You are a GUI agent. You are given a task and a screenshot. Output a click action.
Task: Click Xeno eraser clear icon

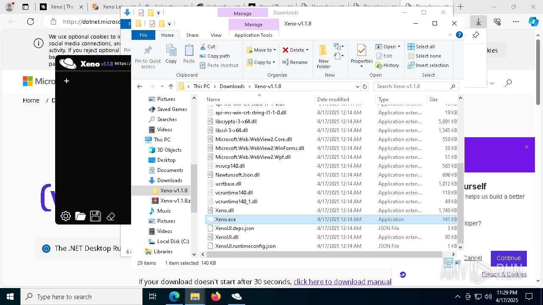[111, 216]
